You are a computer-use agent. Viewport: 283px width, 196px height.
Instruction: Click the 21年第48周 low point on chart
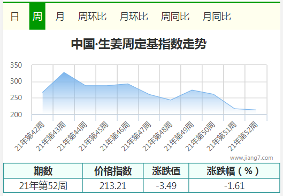[x=170, y=100]
